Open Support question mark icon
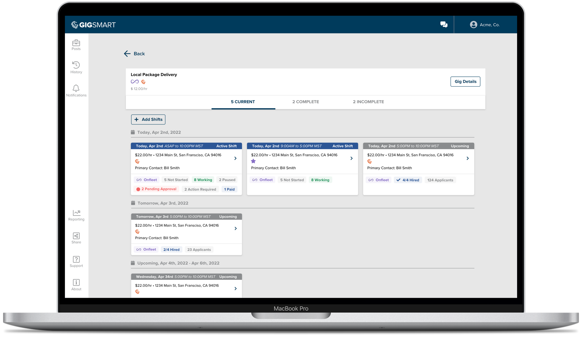The height and width of the screenshot is (337, 582). click(76, 259)
